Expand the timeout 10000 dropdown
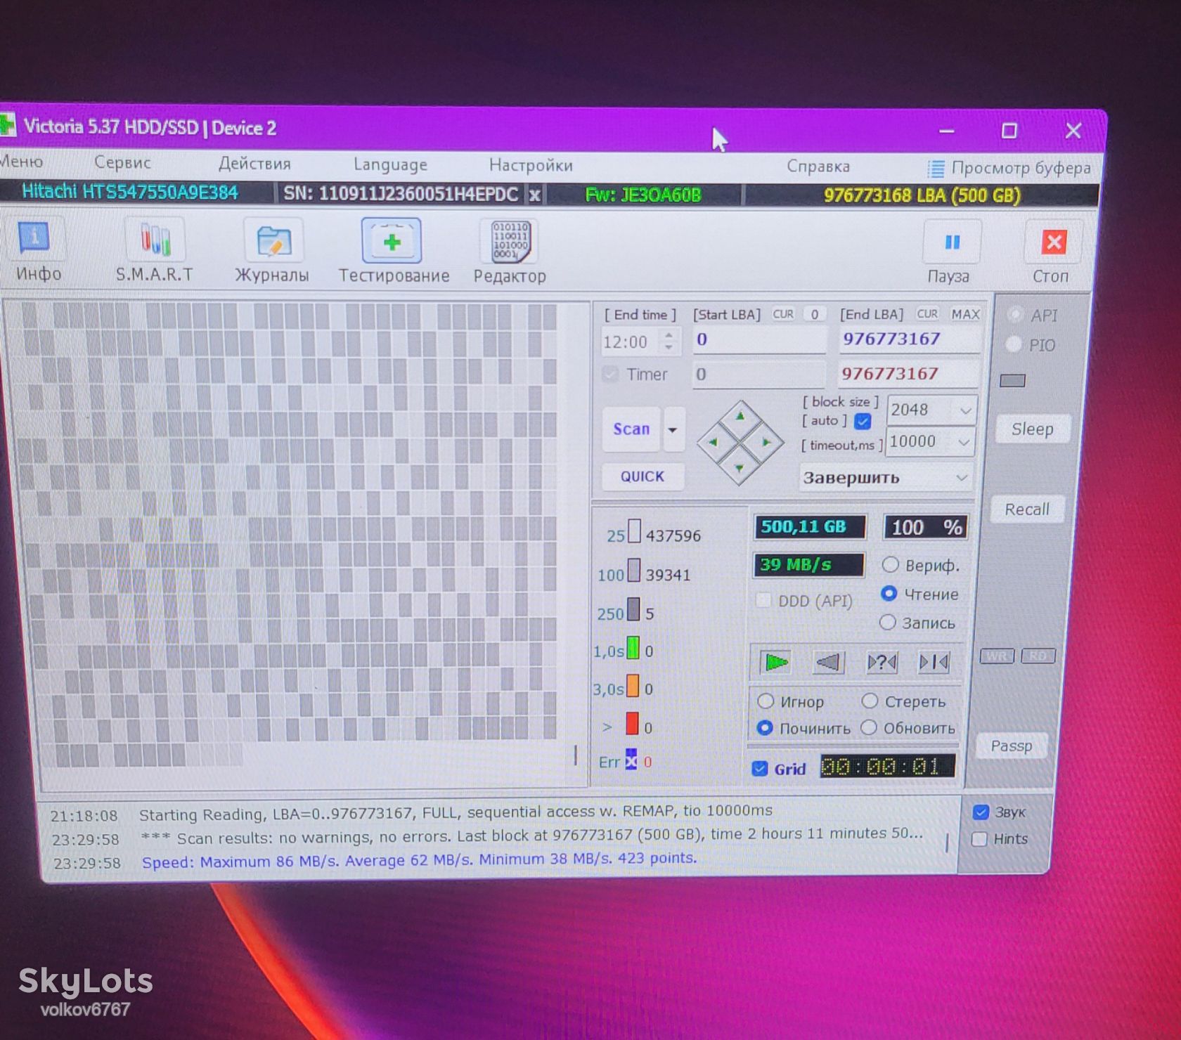This screenshot has height=1040, width=1181. pyautogui.click(x=964, y=442)
